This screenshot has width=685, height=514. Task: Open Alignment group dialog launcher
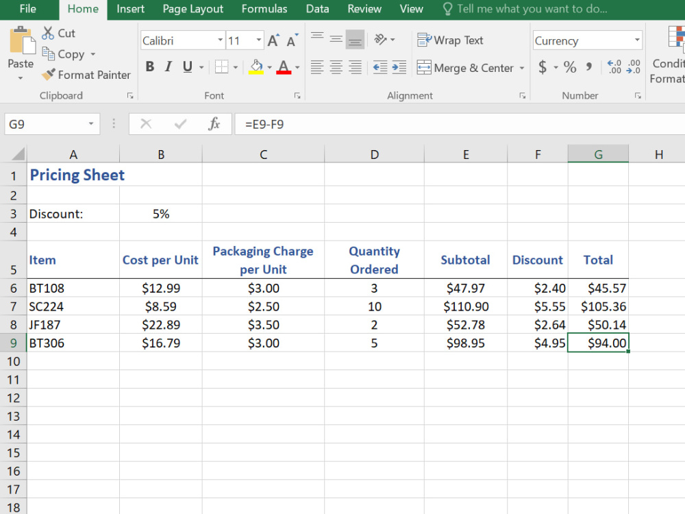point(523,96)
